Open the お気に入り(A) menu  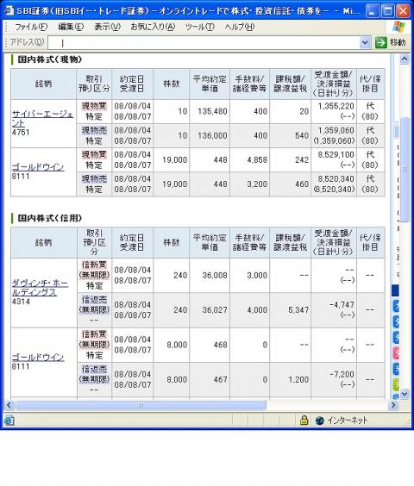[153, 27]
